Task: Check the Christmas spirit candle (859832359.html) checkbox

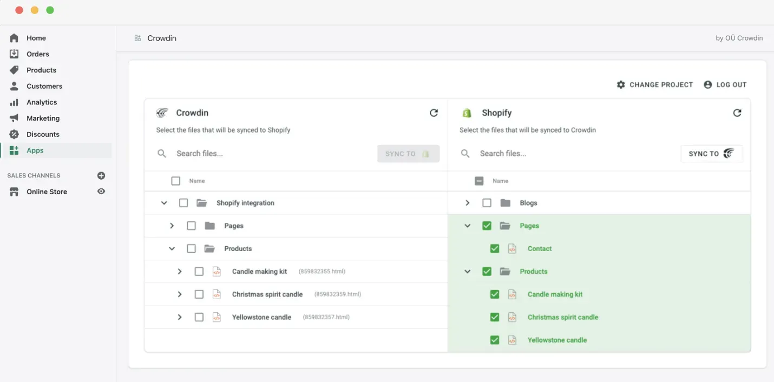Action: tap(199, 294)
